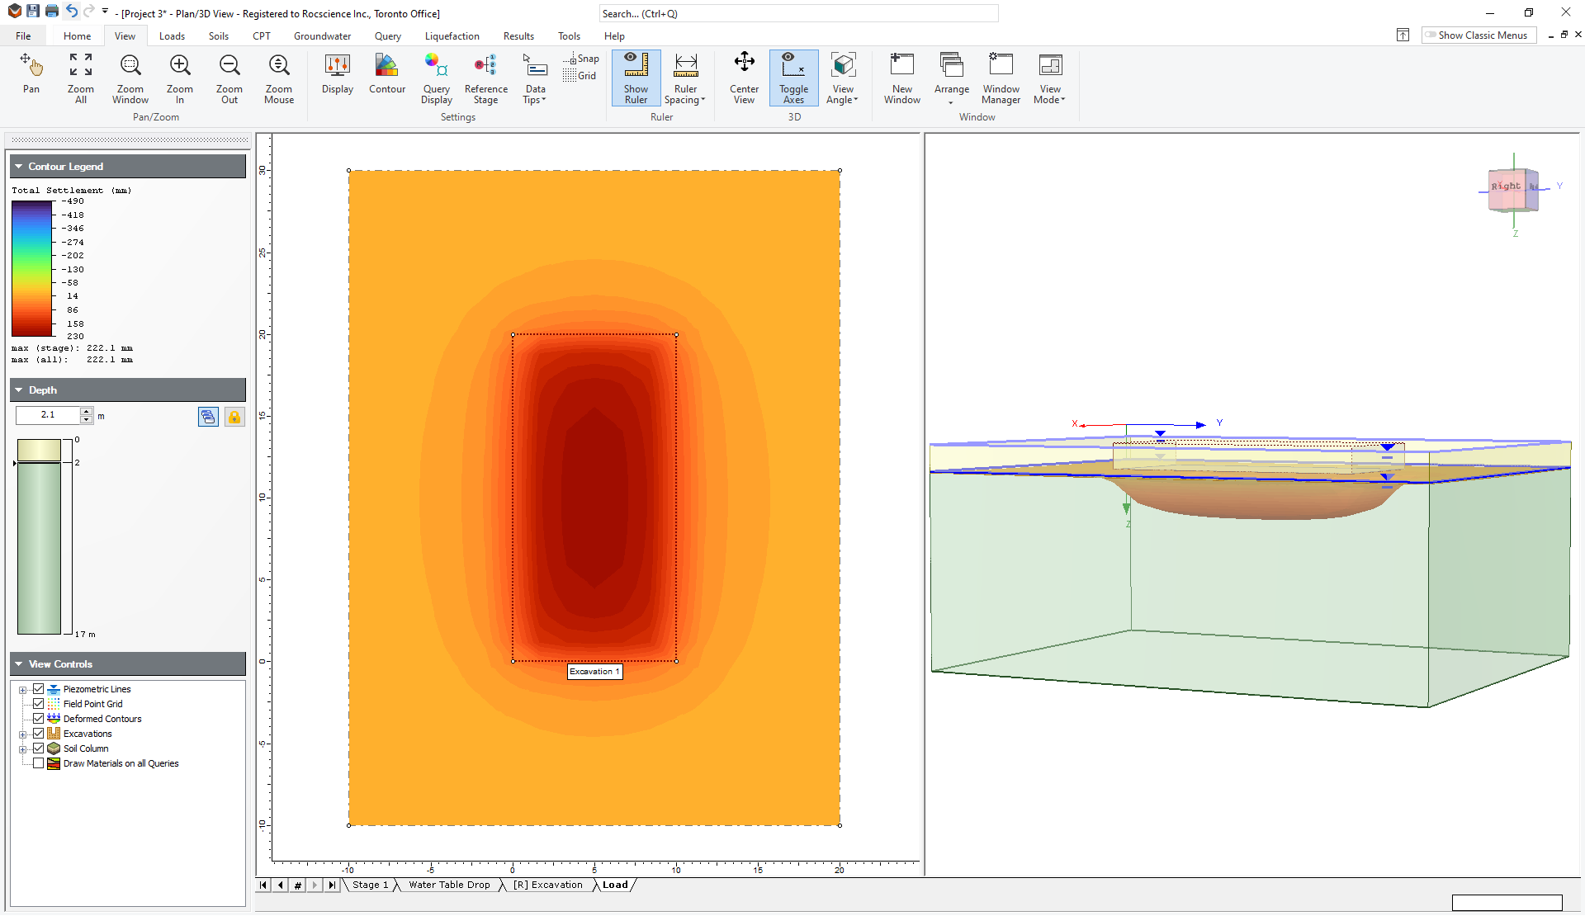Open the Results menu
The width and height of the screenshot is (1585, 916).
tap(516, 36)
